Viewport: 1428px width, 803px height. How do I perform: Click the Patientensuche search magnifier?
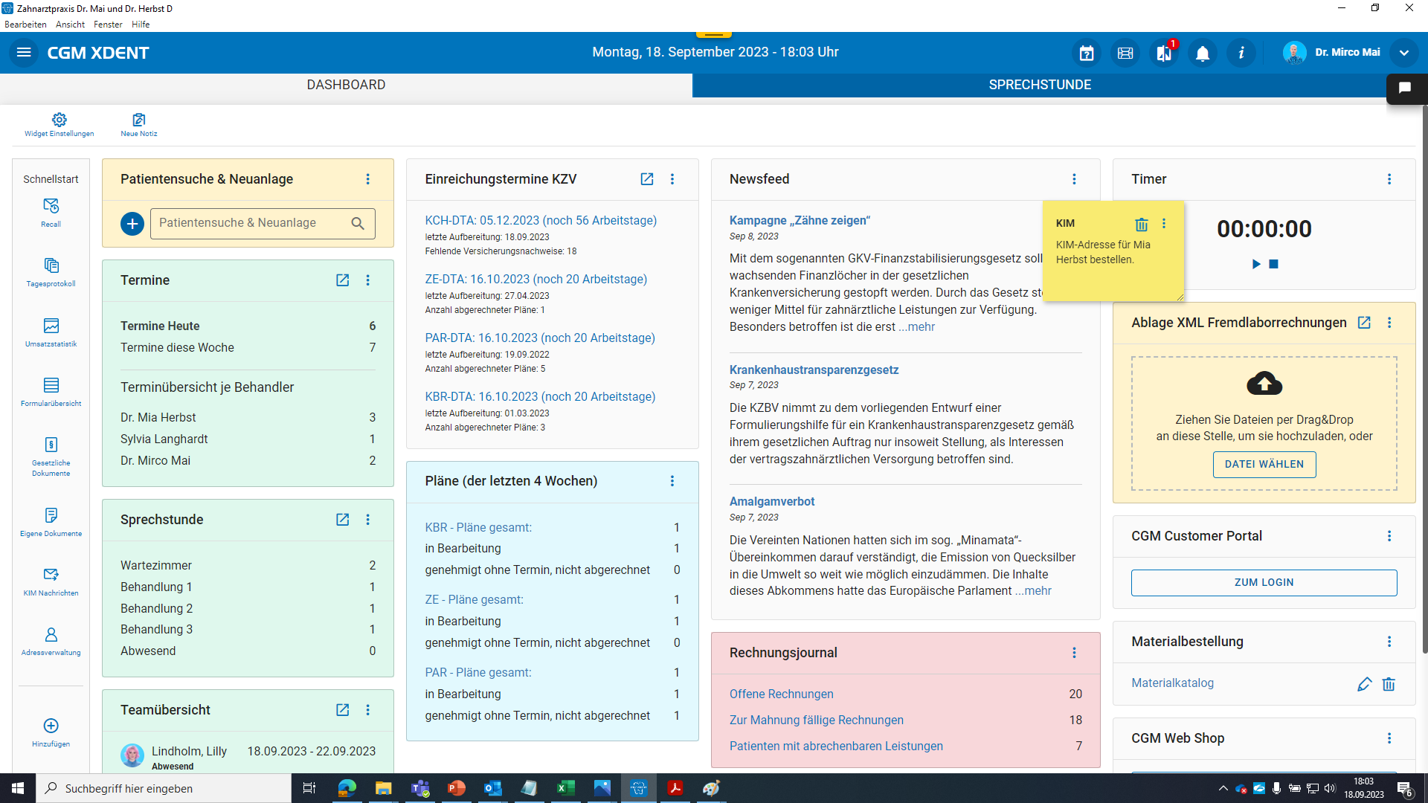(358, 223)
